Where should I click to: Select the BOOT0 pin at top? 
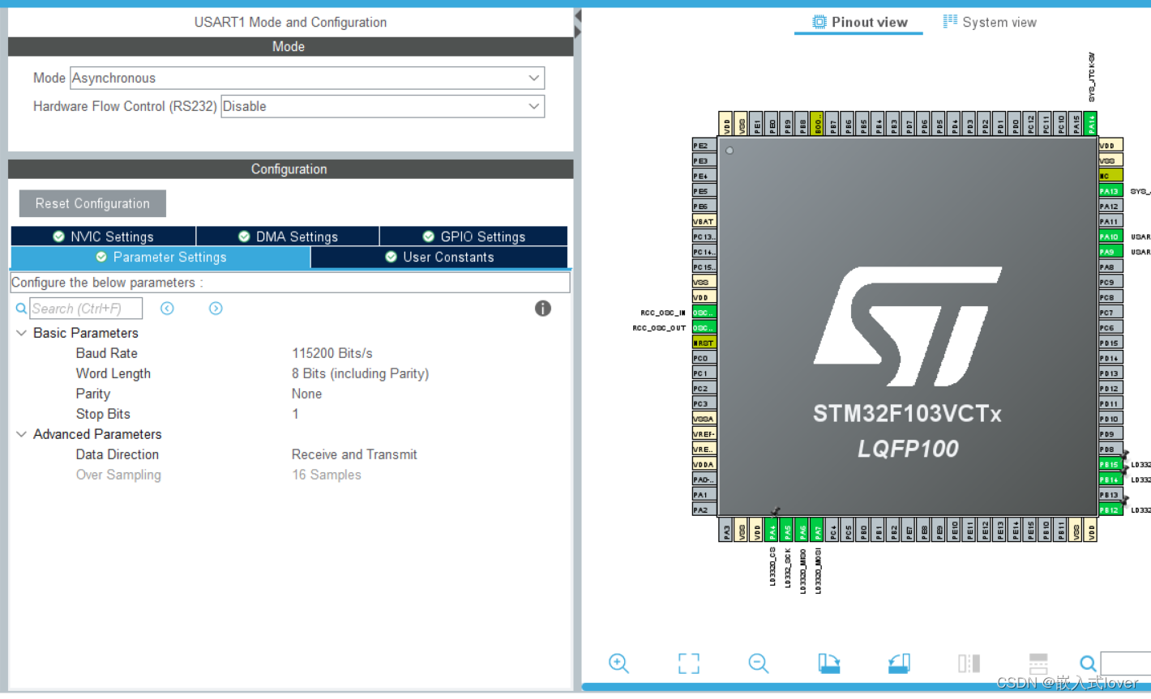pyautogui.click(x=817, y=124)
